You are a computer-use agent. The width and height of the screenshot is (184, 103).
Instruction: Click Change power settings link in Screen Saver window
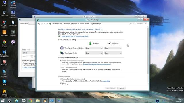[x=29, y=68]
